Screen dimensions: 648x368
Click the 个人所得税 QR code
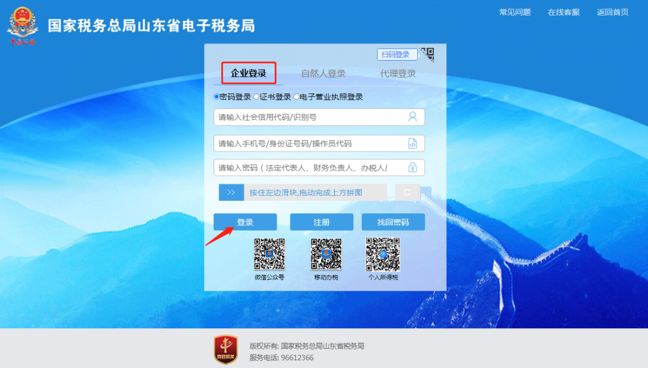pos(383,254)
